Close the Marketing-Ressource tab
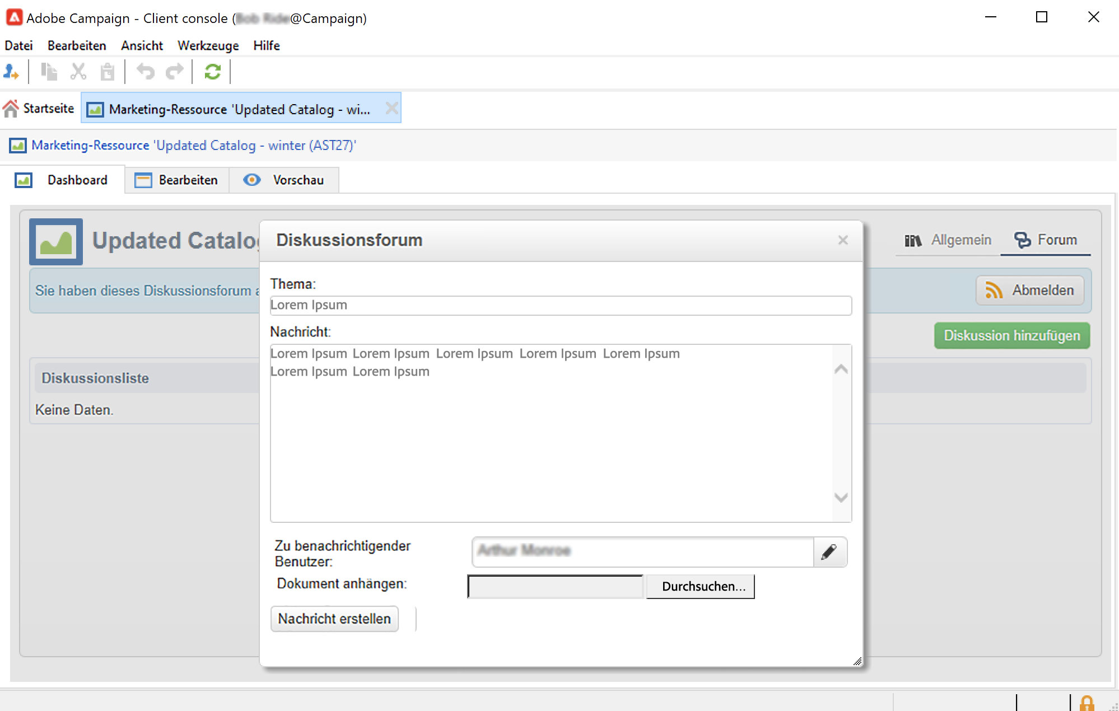 click(x=391, y=108)
